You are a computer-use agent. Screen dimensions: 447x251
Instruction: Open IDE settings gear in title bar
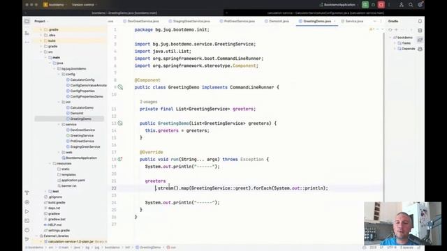[420, 5]
